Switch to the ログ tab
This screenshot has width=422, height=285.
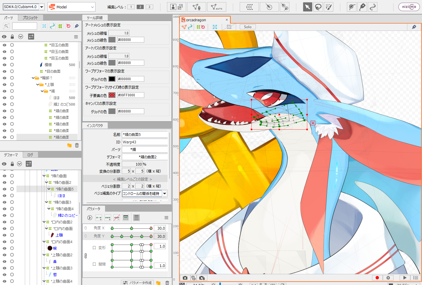pyautogui.click(x=30, y=155)
